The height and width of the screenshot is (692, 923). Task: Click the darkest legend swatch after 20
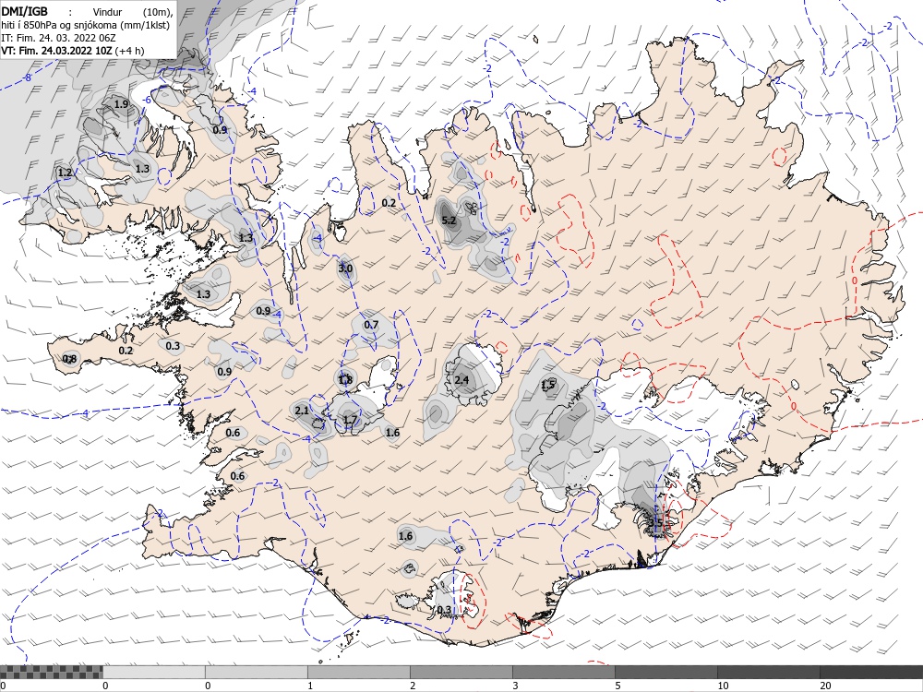(871, 672)
